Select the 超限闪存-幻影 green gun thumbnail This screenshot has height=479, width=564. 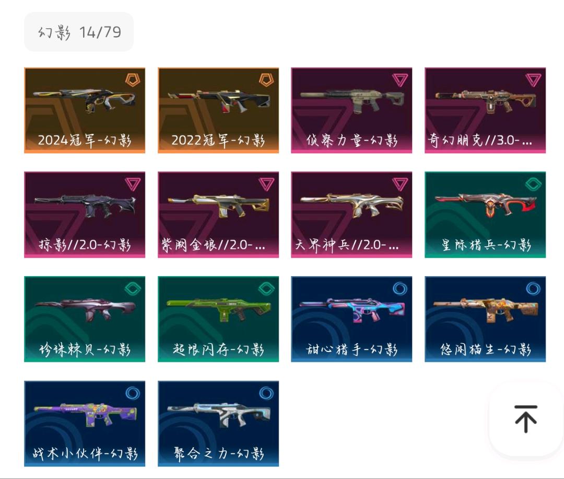tap(218, 309)
